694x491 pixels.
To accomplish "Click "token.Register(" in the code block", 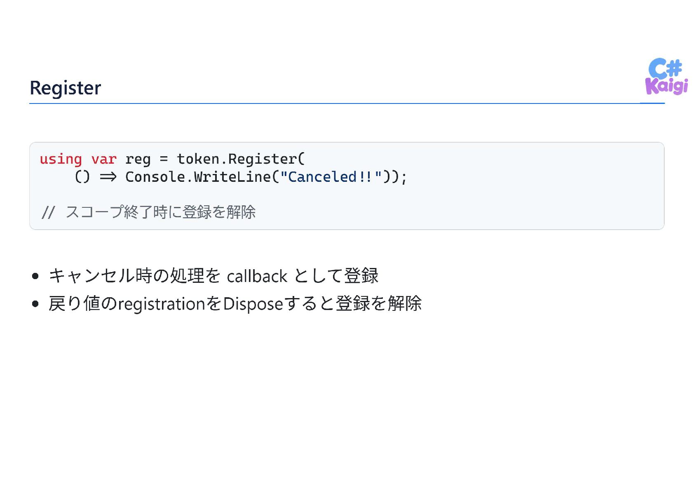I will click(x=241, y=160).
